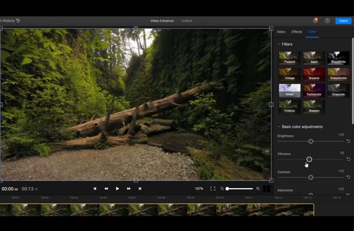Toggle fullscreen preview icon
The height and width of the screenshot is (231, 354).
[x=212, y=189]
